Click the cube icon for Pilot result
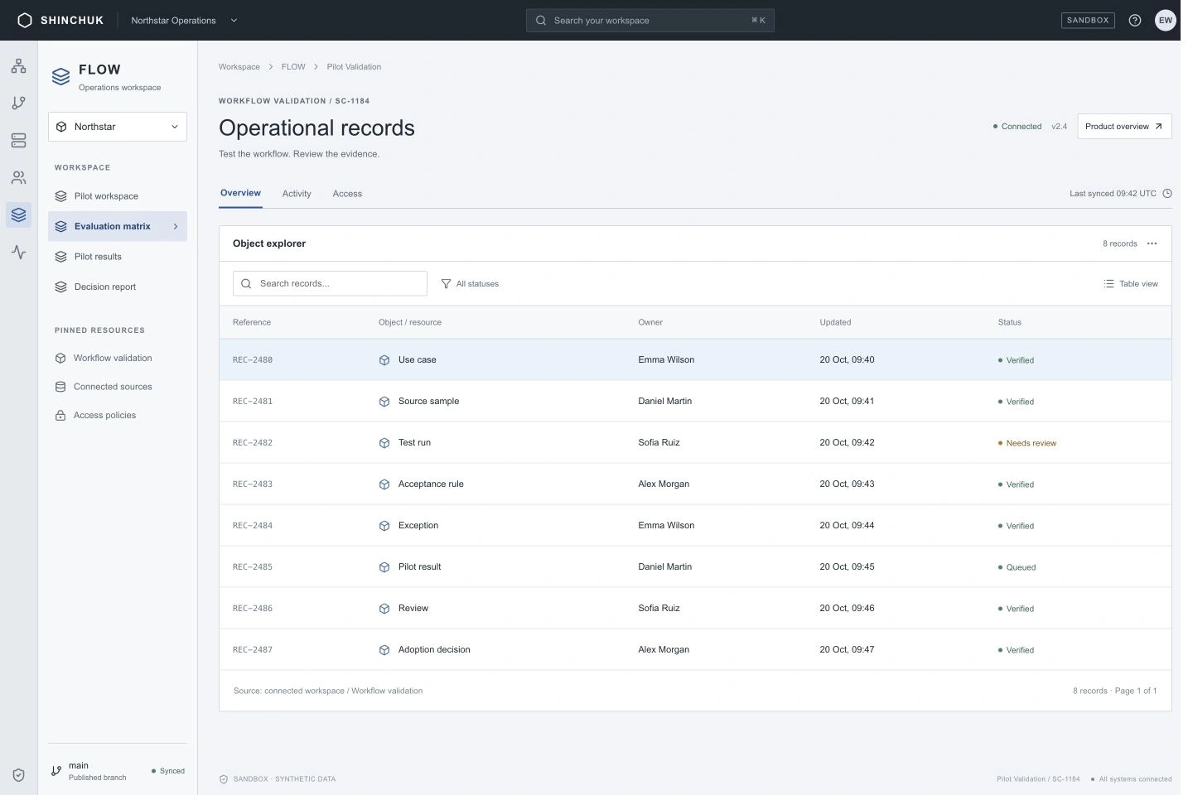 (384, 567)
